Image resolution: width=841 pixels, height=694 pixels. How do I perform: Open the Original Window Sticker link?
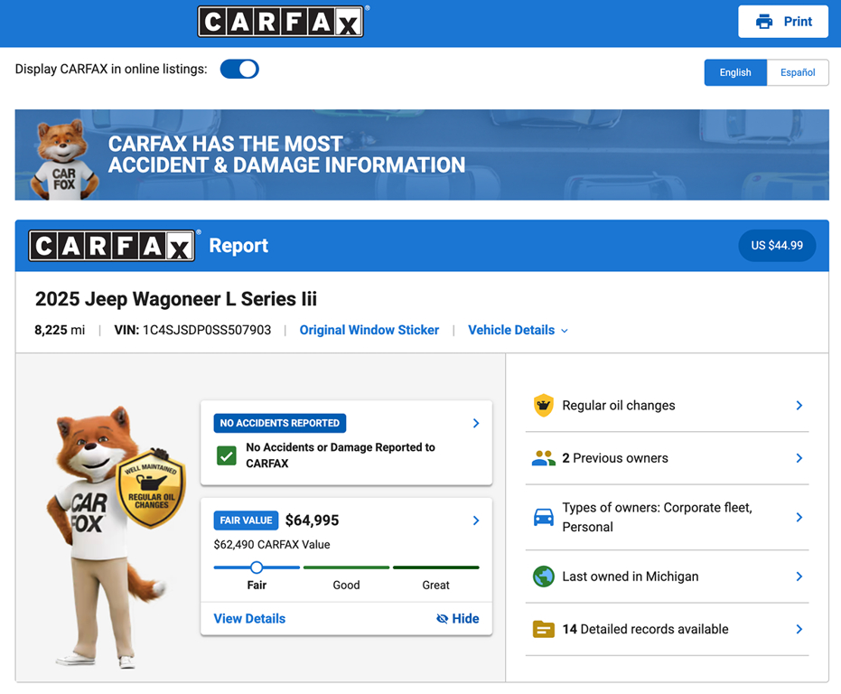click(369, 331)
